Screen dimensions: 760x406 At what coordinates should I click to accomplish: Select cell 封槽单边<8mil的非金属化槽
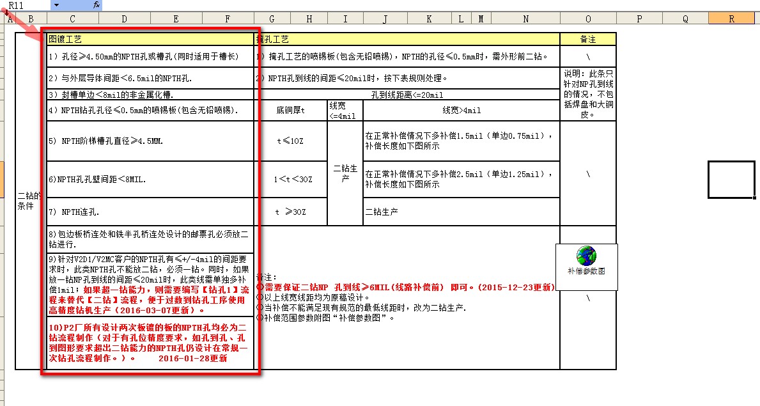click(x=150, y=95)
